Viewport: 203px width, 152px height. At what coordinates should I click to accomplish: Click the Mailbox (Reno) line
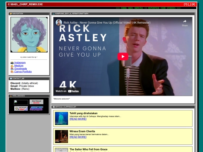[20, 89]
